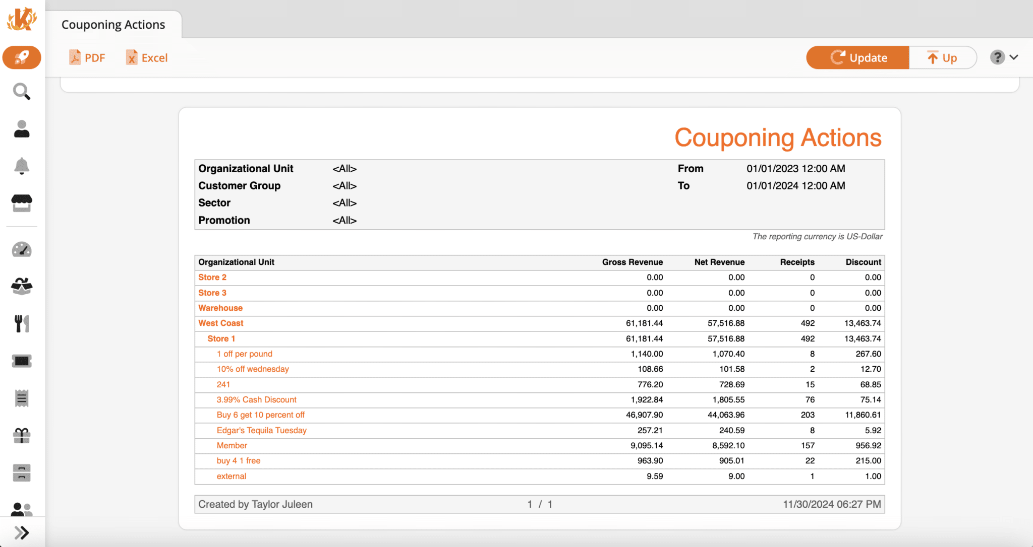Open the products box icon
1033x547 pixels.
click(x=22, y=286)
